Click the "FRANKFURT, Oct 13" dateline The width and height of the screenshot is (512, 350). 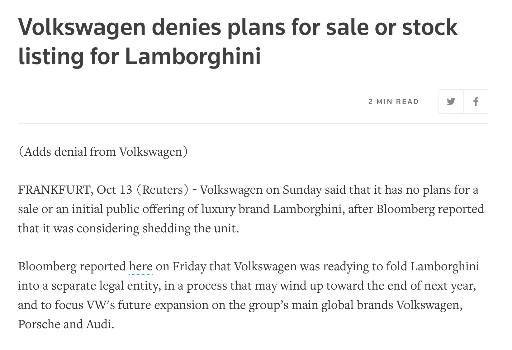tap(75, 190)
